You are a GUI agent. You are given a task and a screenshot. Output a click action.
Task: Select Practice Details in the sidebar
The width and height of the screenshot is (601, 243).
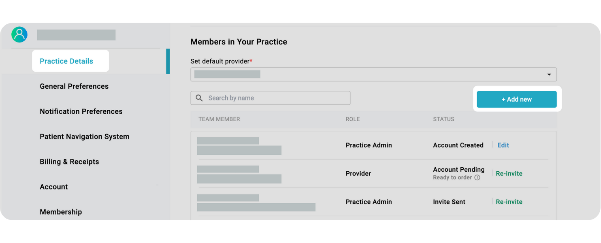pos(66,61)
